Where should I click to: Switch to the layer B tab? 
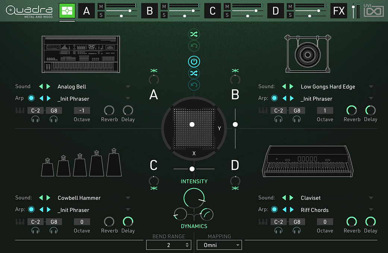tap(150, 11)
